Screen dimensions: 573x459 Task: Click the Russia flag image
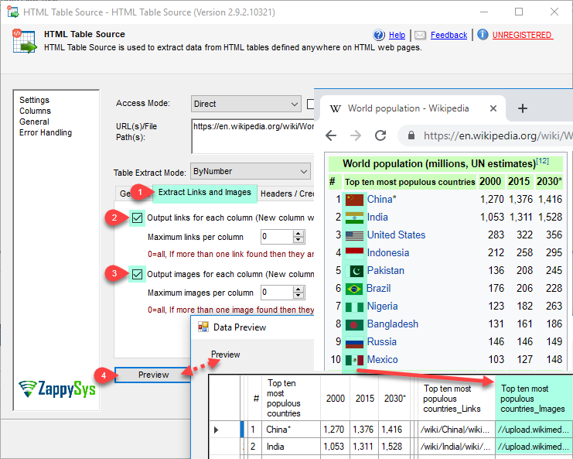[354, 342]
